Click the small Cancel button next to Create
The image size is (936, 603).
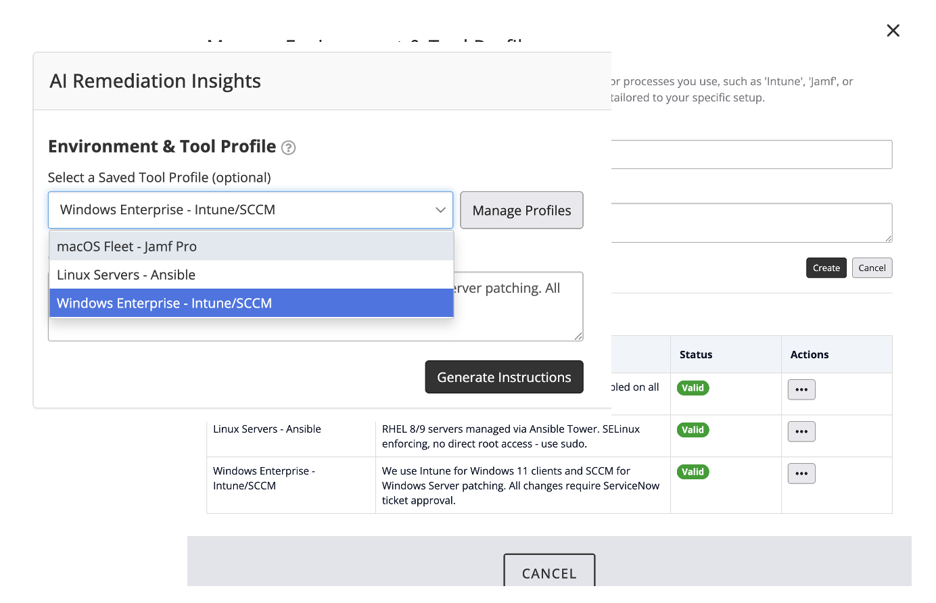pos(872,268)
